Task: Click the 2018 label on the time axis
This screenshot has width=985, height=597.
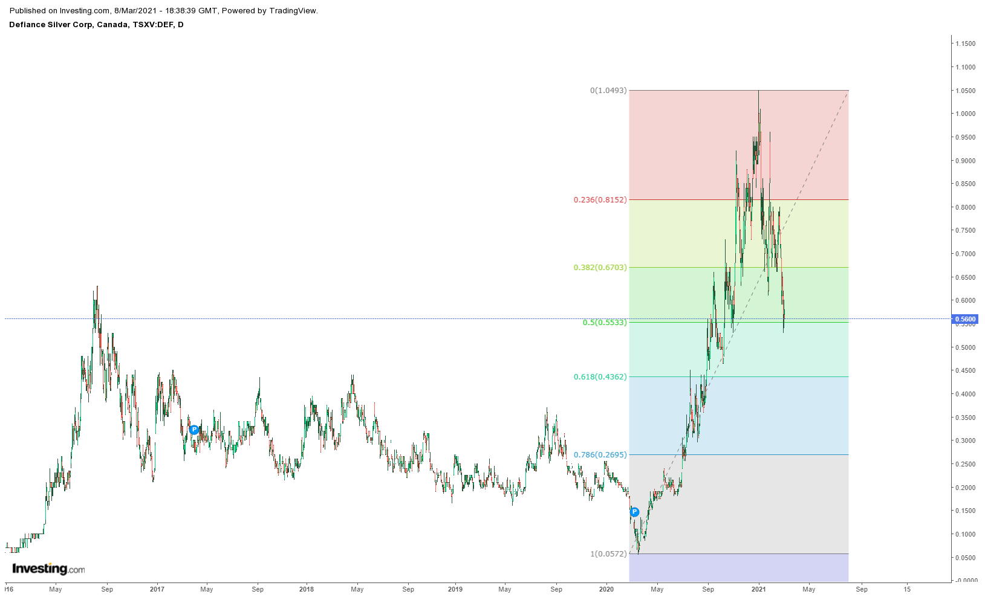Action: tap(307, 589)
